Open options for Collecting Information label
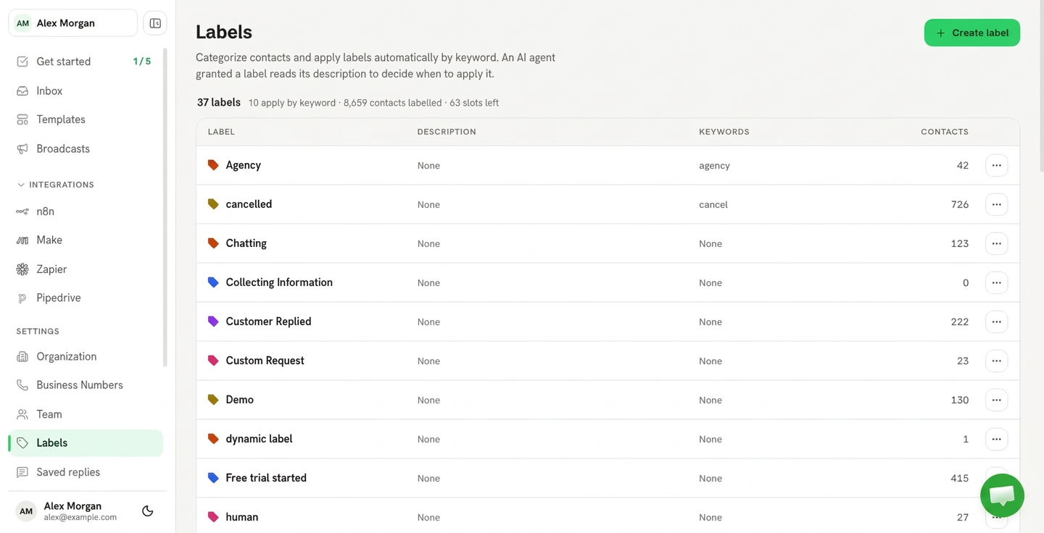 996,282
